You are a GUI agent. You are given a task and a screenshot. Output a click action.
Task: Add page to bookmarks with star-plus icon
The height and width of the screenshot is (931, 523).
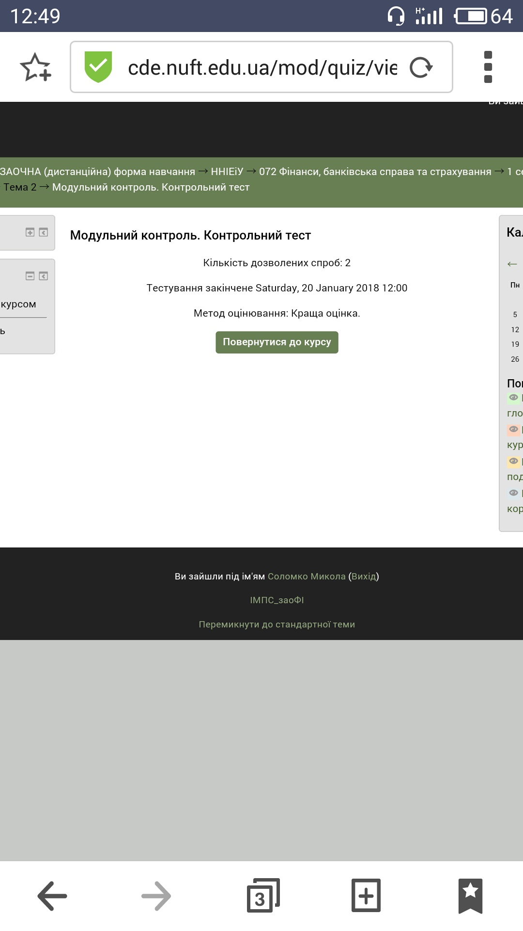pos(35,67)
